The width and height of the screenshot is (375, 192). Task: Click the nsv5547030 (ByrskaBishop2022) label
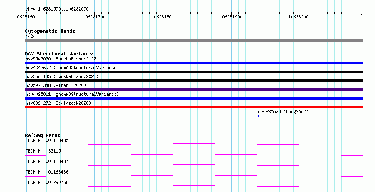coord(62,59)
